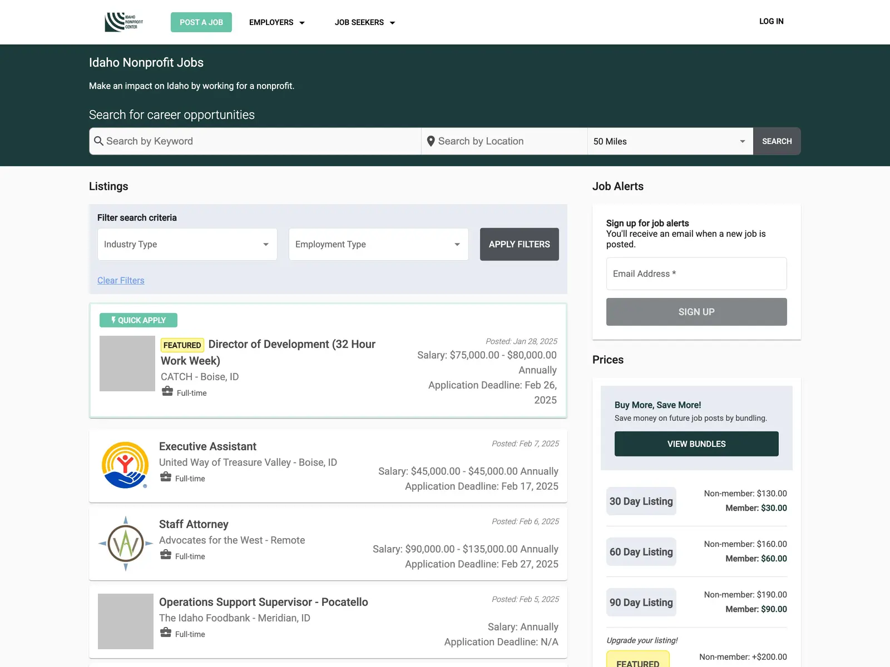This screenshot has height=667, width=890.
Task: Click the Clear Filters link
Action: pos(121,281)
